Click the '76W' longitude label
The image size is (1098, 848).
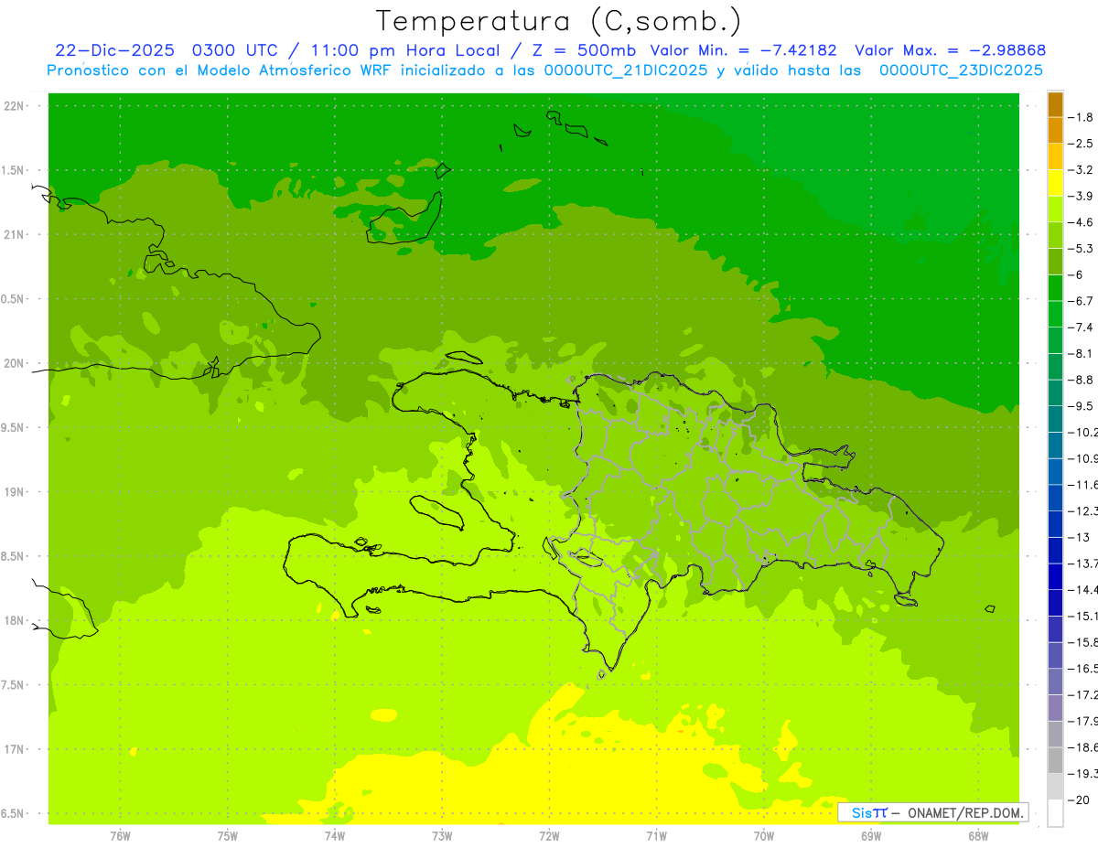coord(120,836)
